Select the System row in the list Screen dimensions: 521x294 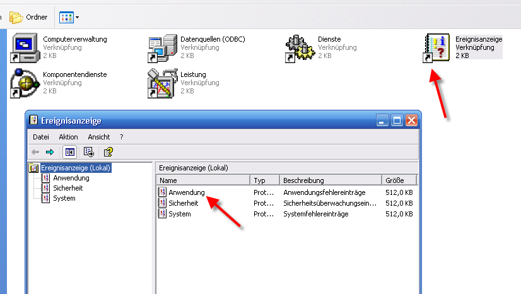[x=179, y=214]
